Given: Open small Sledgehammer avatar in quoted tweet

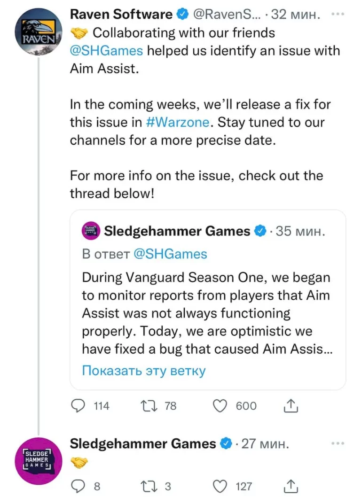Looking at the screenshot, I should point(91,231).
